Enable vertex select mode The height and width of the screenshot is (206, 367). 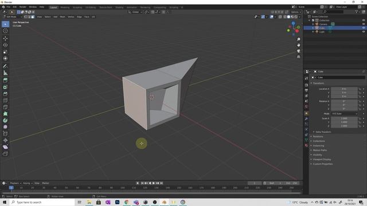pos(25,17)
